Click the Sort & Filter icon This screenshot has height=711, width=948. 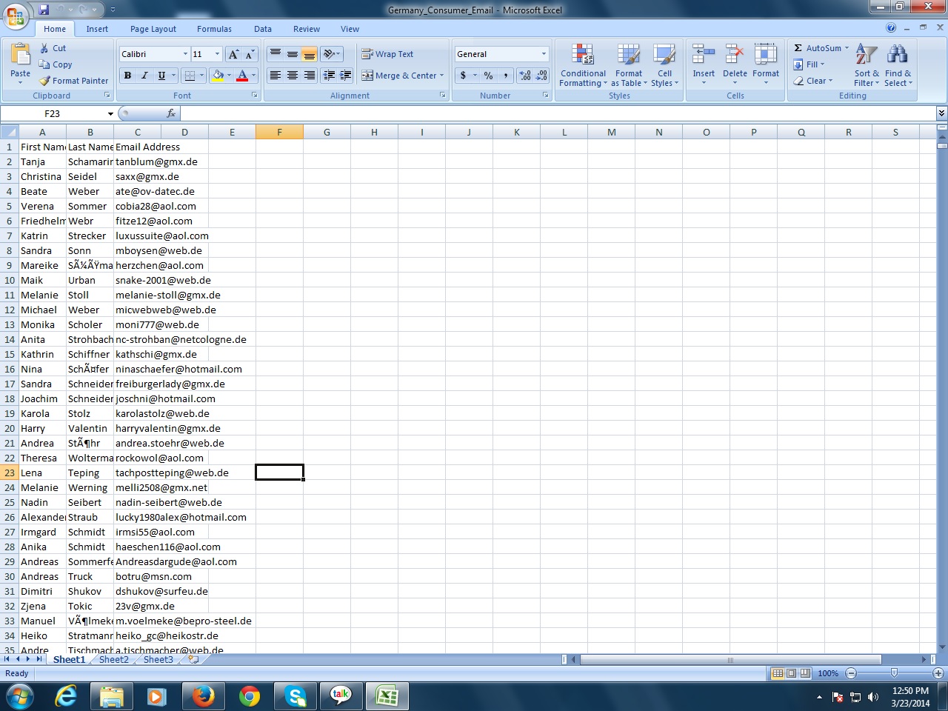(x=866, y=55)
